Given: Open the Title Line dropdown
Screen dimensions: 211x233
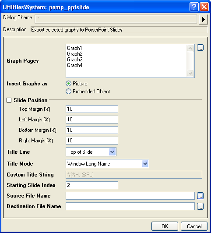Looking at the screenshot, I should pyautogui.click(x=112, y=152).
